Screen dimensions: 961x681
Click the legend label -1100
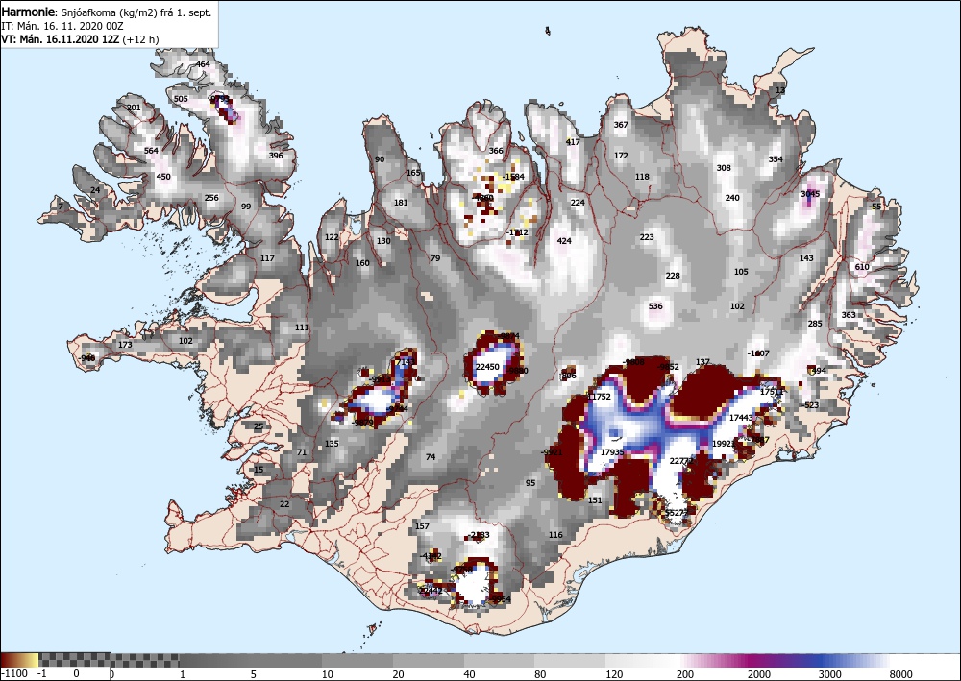(x=14, y=674)
